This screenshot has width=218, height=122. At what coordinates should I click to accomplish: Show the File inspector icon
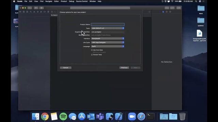(x=163, y=12)
